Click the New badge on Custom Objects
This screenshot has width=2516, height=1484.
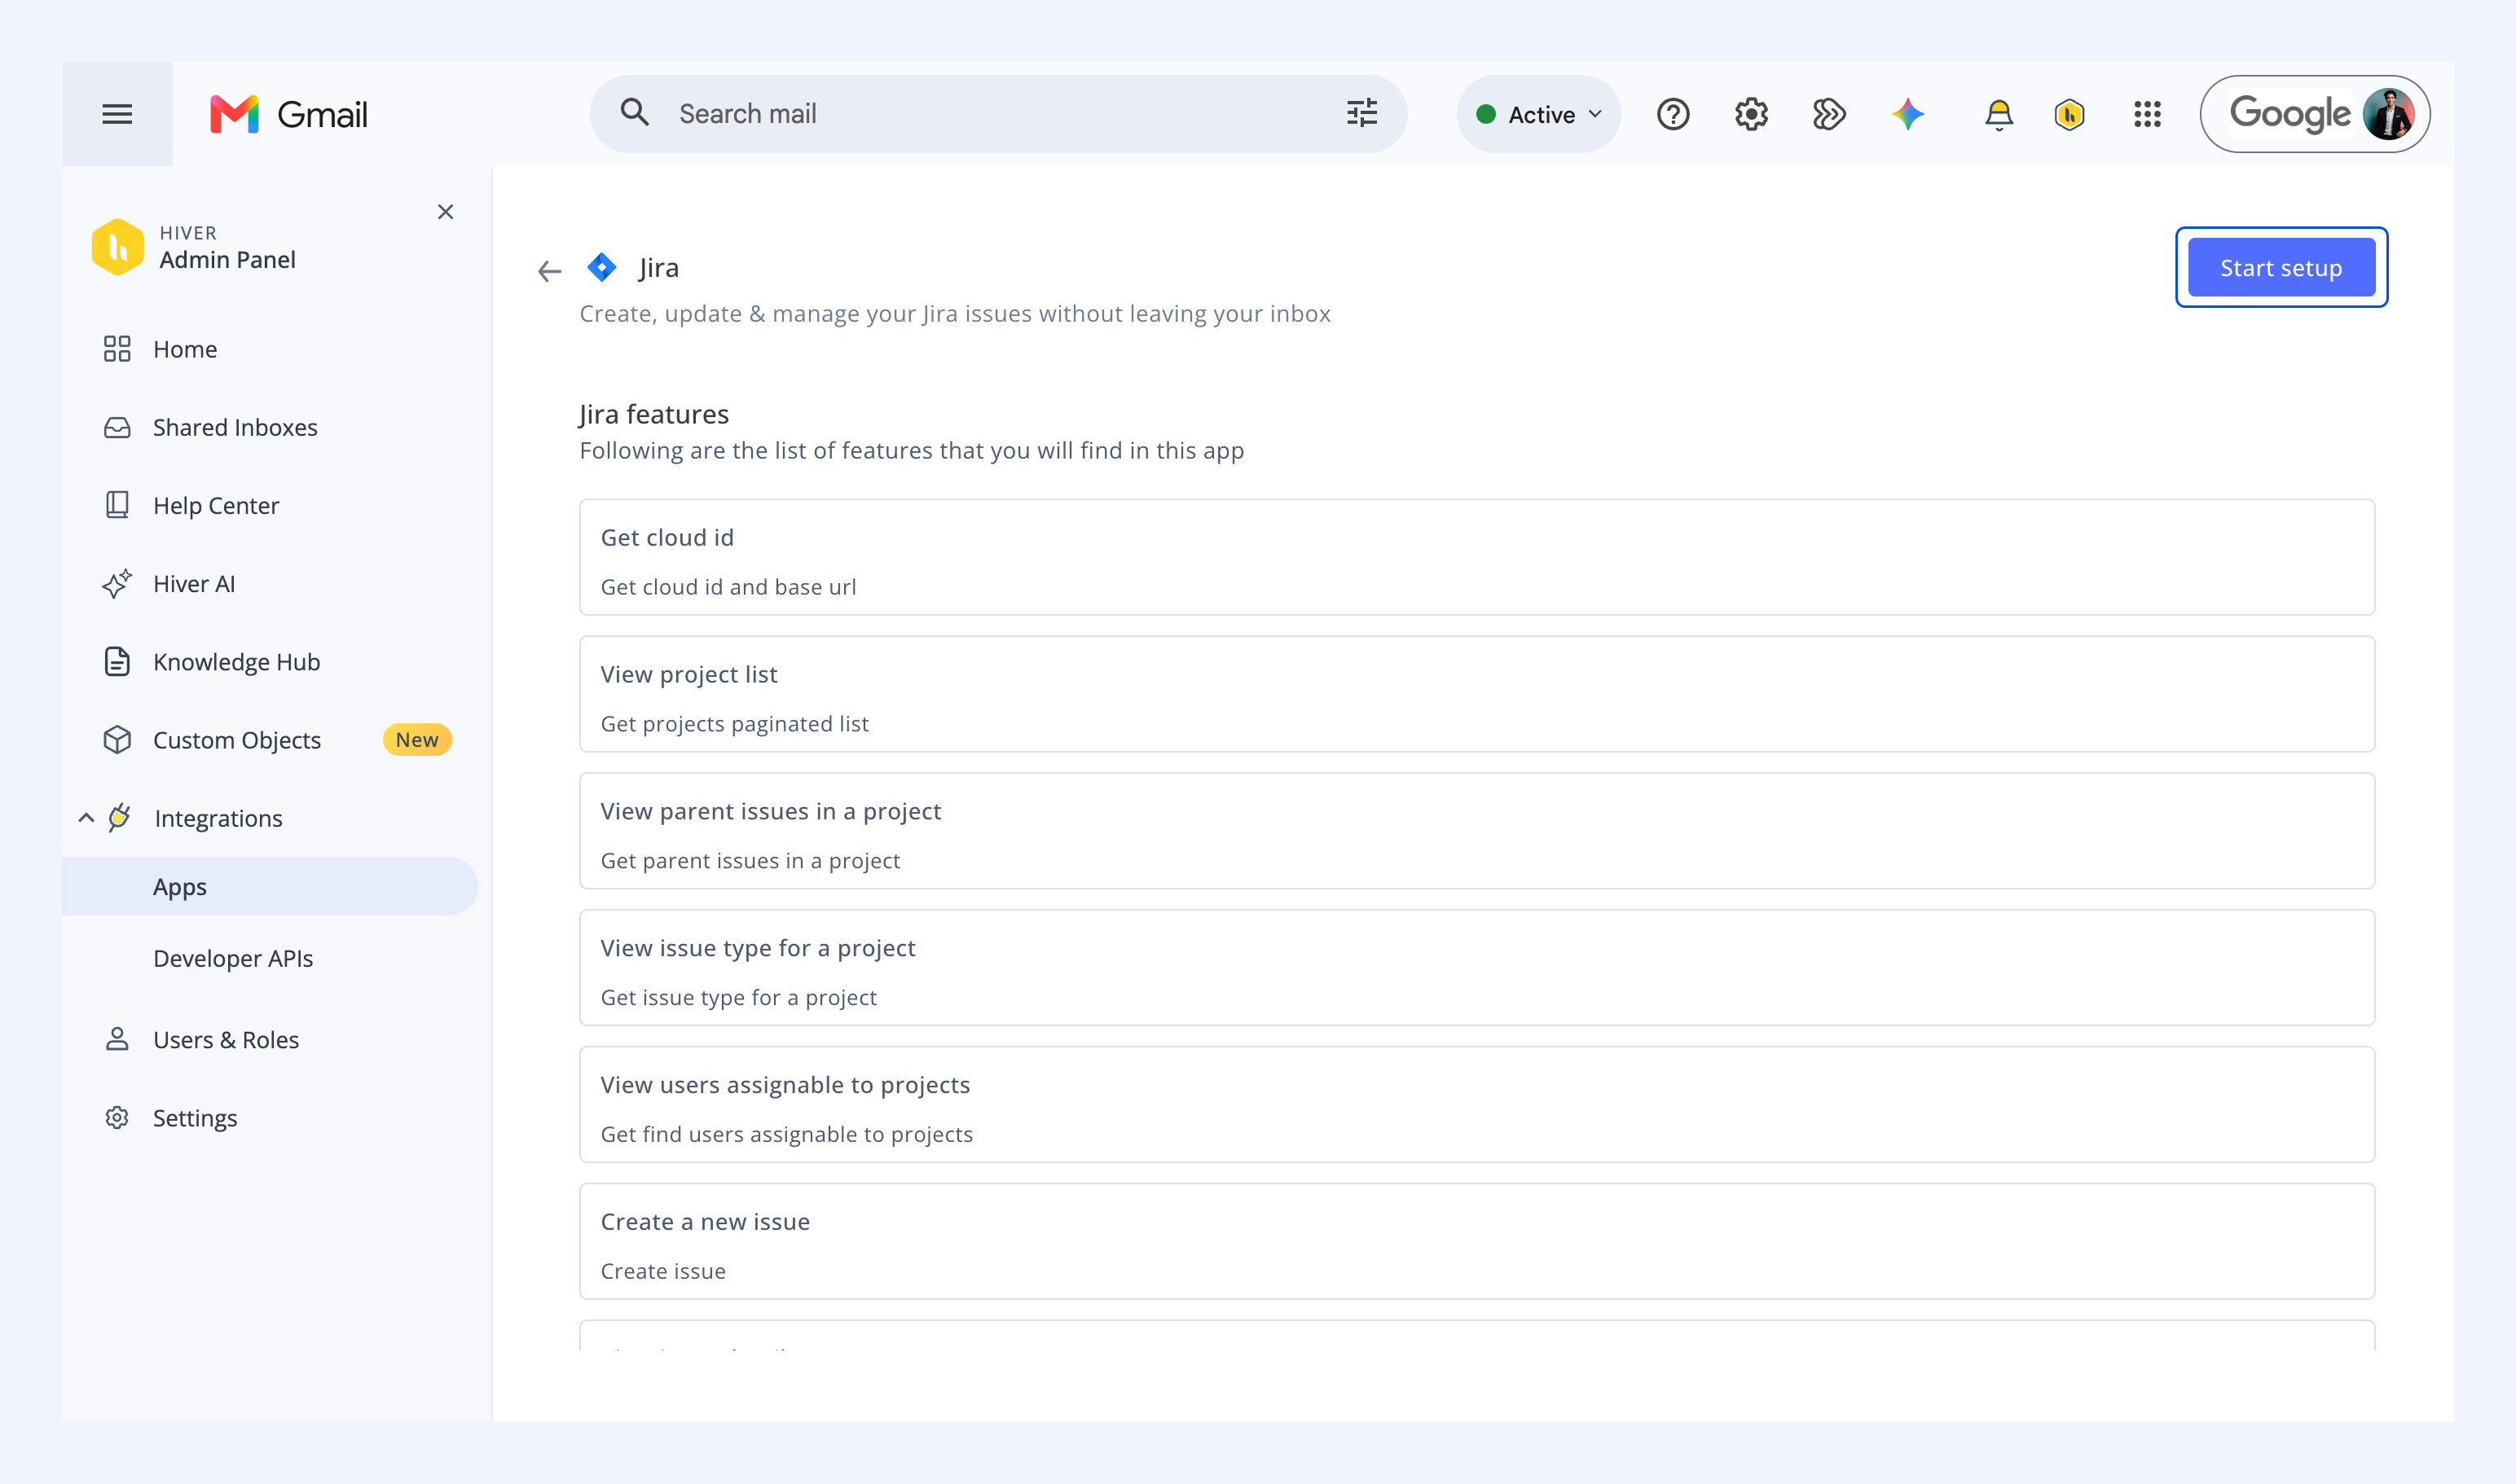(417, 740)
